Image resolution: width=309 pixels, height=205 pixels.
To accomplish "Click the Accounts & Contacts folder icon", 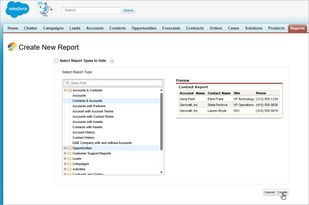I will click(69, 90).
